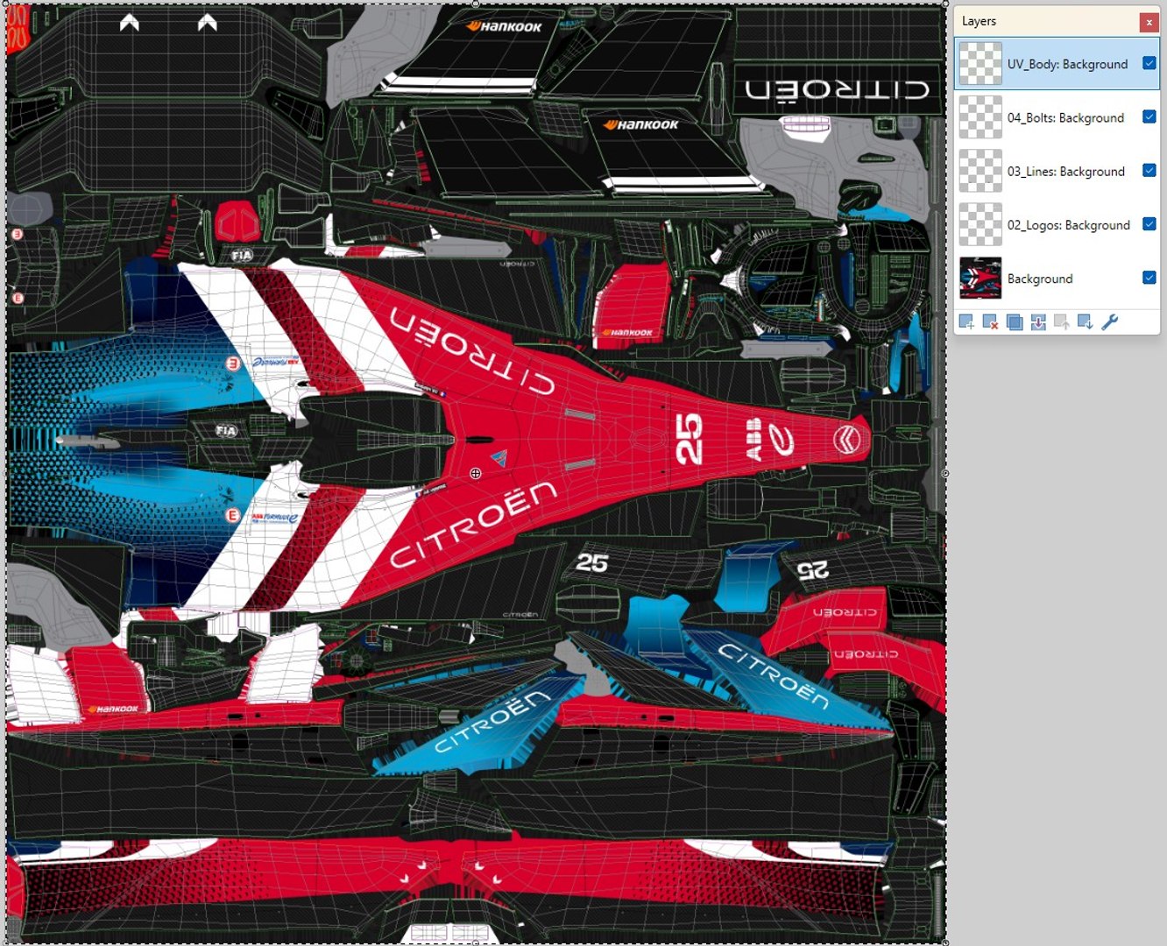Move the layer down
1167x946 pixels.
(1086, 322)
